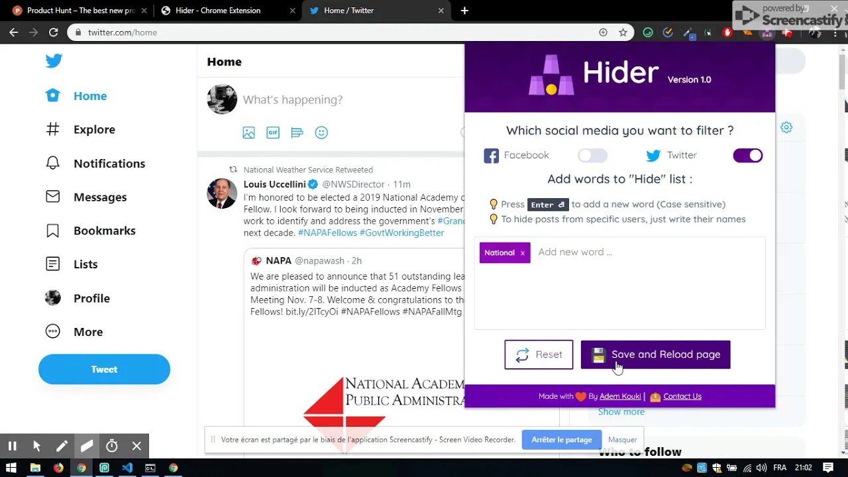Select the Screencastify pen tool
848x477 pixels.
click(x=62, y=447)
